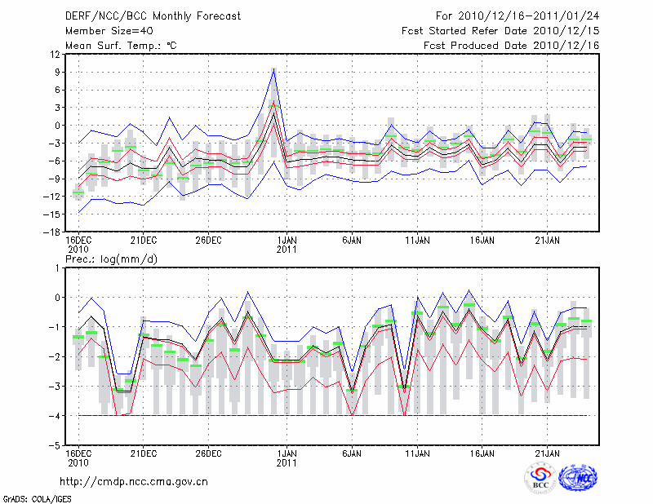Click the blue line peak in temperature chart
This screenshot has height=504, width=653.
coord(274,69)
